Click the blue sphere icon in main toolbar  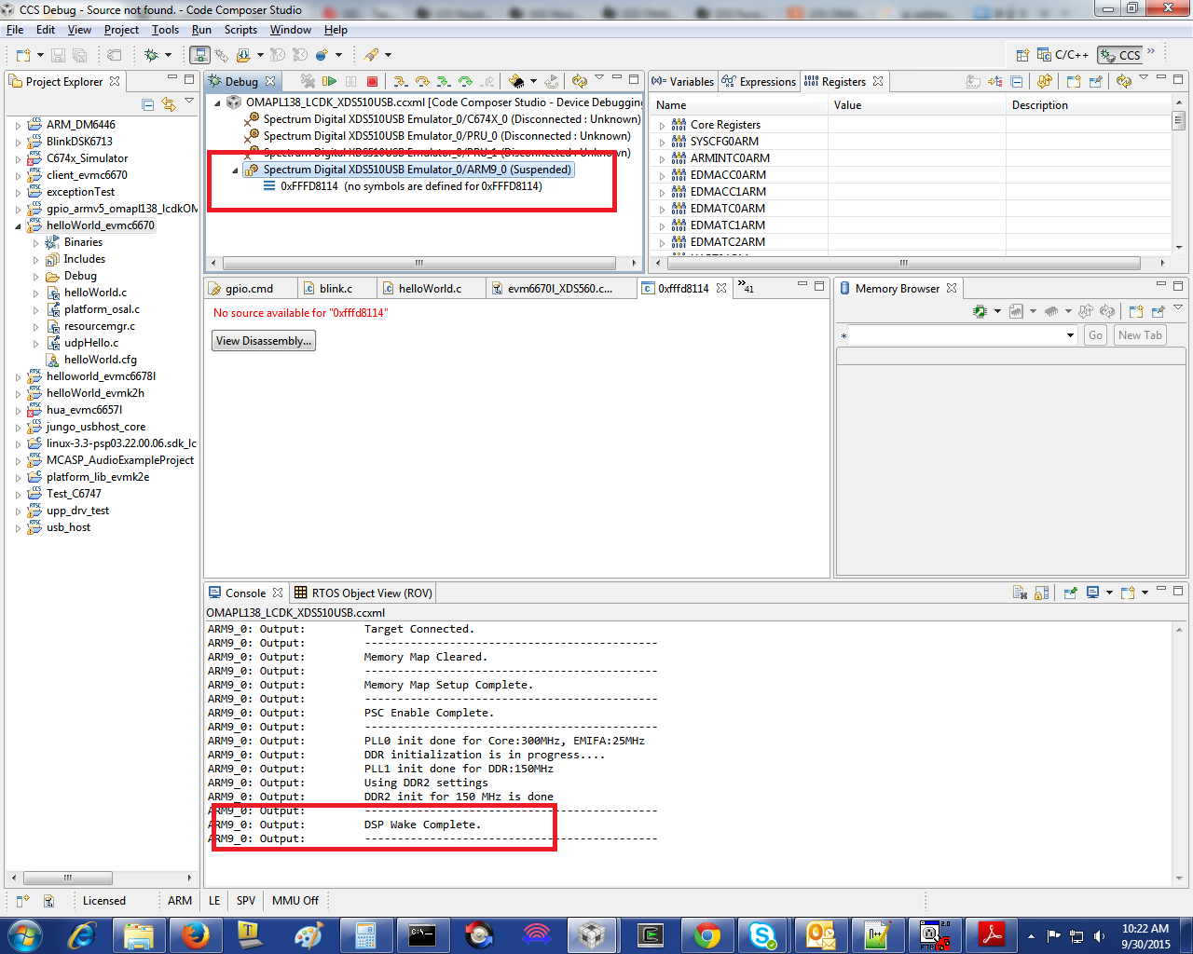322,56
